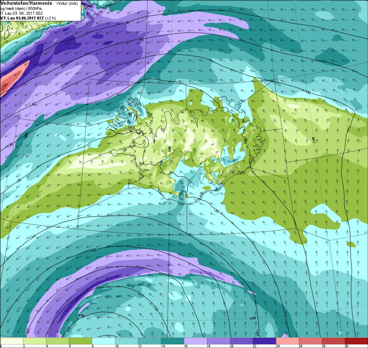Pick the medium teal 12–14 m/s legend swatch
368x348 pixels.
point(150,341)
